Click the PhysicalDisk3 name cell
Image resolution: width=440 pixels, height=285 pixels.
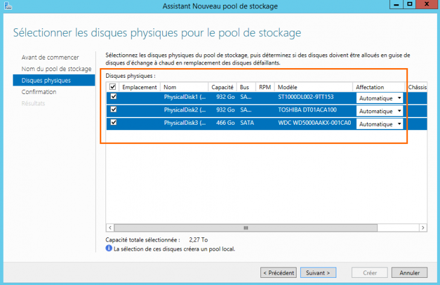[x=184, y=123]
